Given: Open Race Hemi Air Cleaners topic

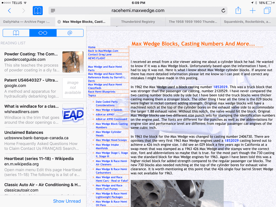Looking at the screenshot, I should (111, 163).
